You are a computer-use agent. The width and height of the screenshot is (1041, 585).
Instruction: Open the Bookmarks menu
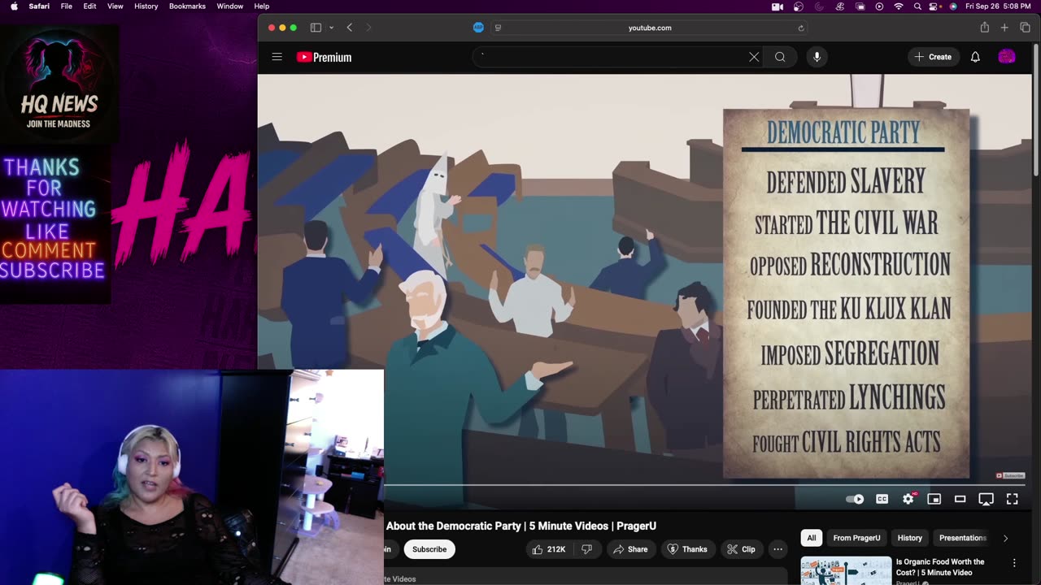187,6
